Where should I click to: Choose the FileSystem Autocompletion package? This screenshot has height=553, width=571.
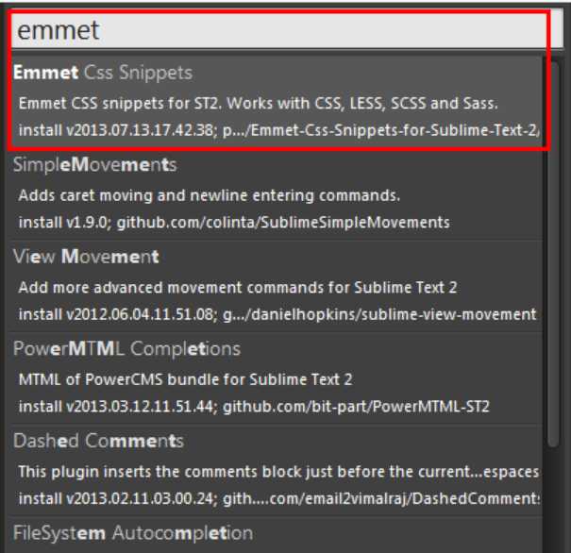133,533
